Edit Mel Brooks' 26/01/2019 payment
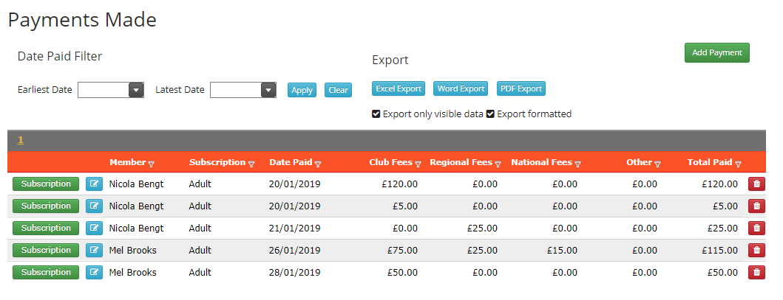This screenshot has height=300, width=783. tap(94, 251)
